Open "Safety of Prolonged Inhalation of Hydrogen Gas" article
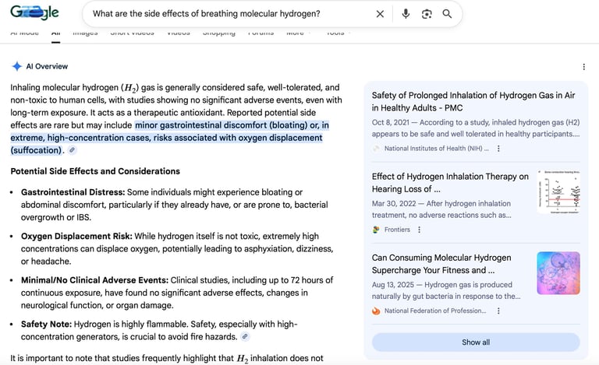The height and width of the screenshot is (365, 599). [473, 101]
